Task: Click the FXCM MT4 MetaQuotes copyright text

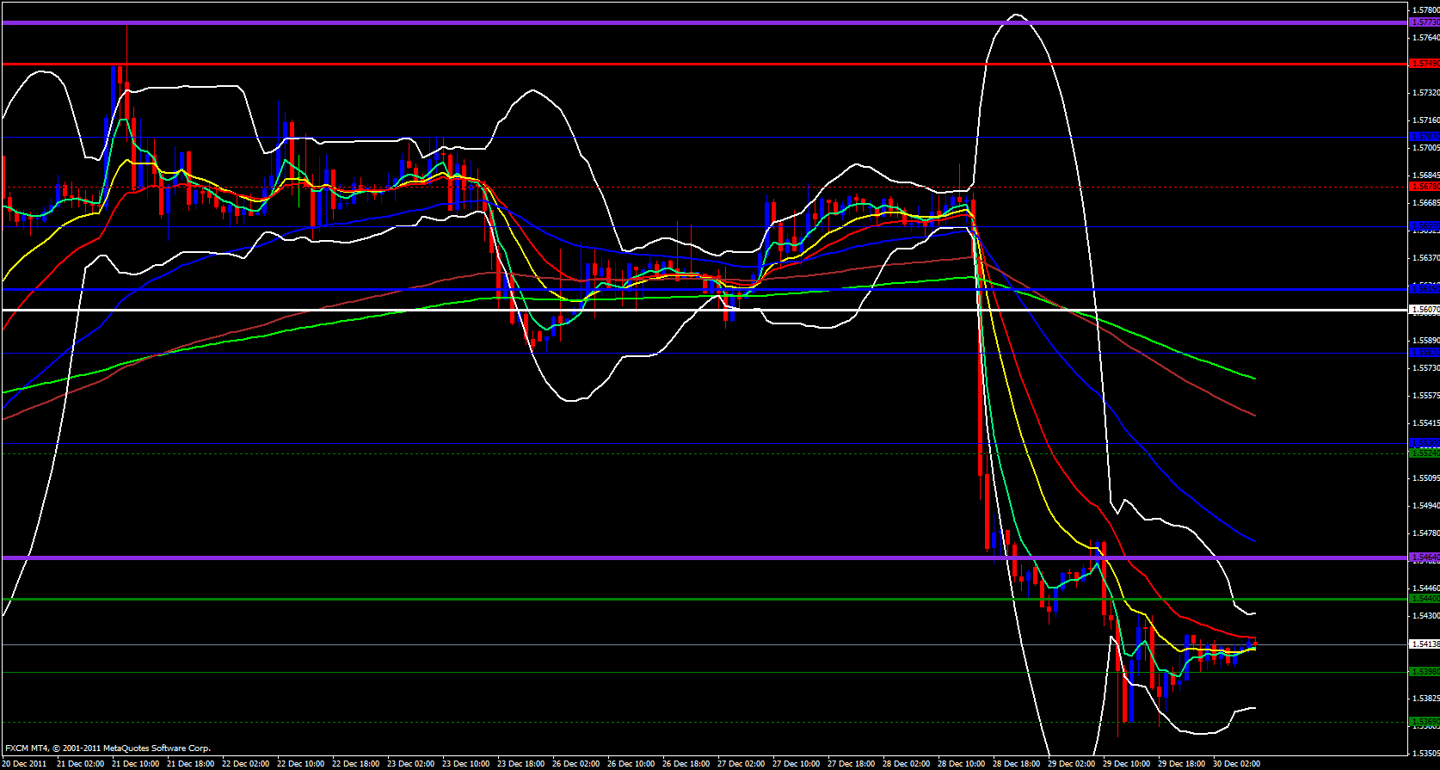Action: tap(108, 748)
